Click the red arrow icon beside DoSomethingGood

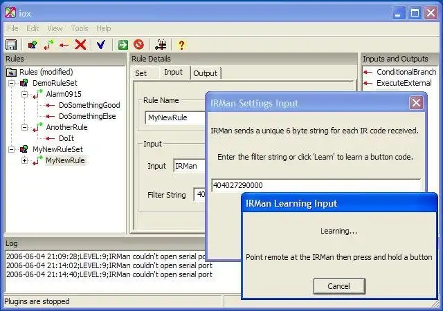click(50, 105)
